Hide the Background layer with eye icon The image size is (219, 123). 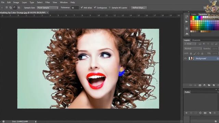pos(185,58)
